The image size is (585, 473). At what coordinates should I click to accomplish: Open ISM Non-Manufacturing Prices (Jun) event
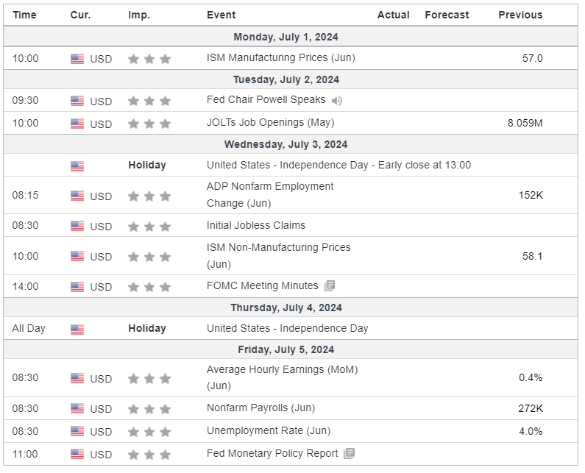279,255
